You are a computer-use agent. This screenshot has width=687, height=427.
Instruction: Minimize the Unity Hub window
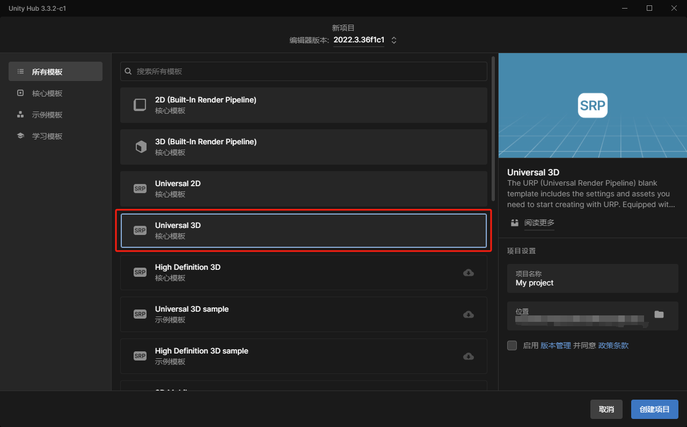point(625,8)
